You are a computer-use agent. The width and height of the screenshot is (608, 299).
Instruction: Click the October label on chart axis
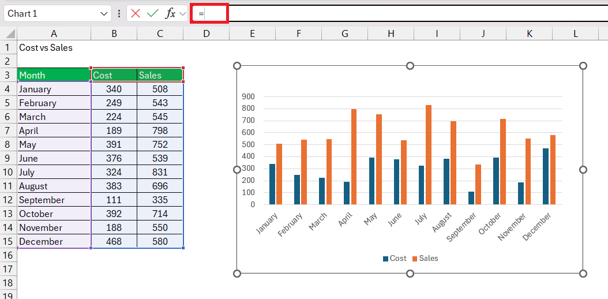[x=490, y=223]
